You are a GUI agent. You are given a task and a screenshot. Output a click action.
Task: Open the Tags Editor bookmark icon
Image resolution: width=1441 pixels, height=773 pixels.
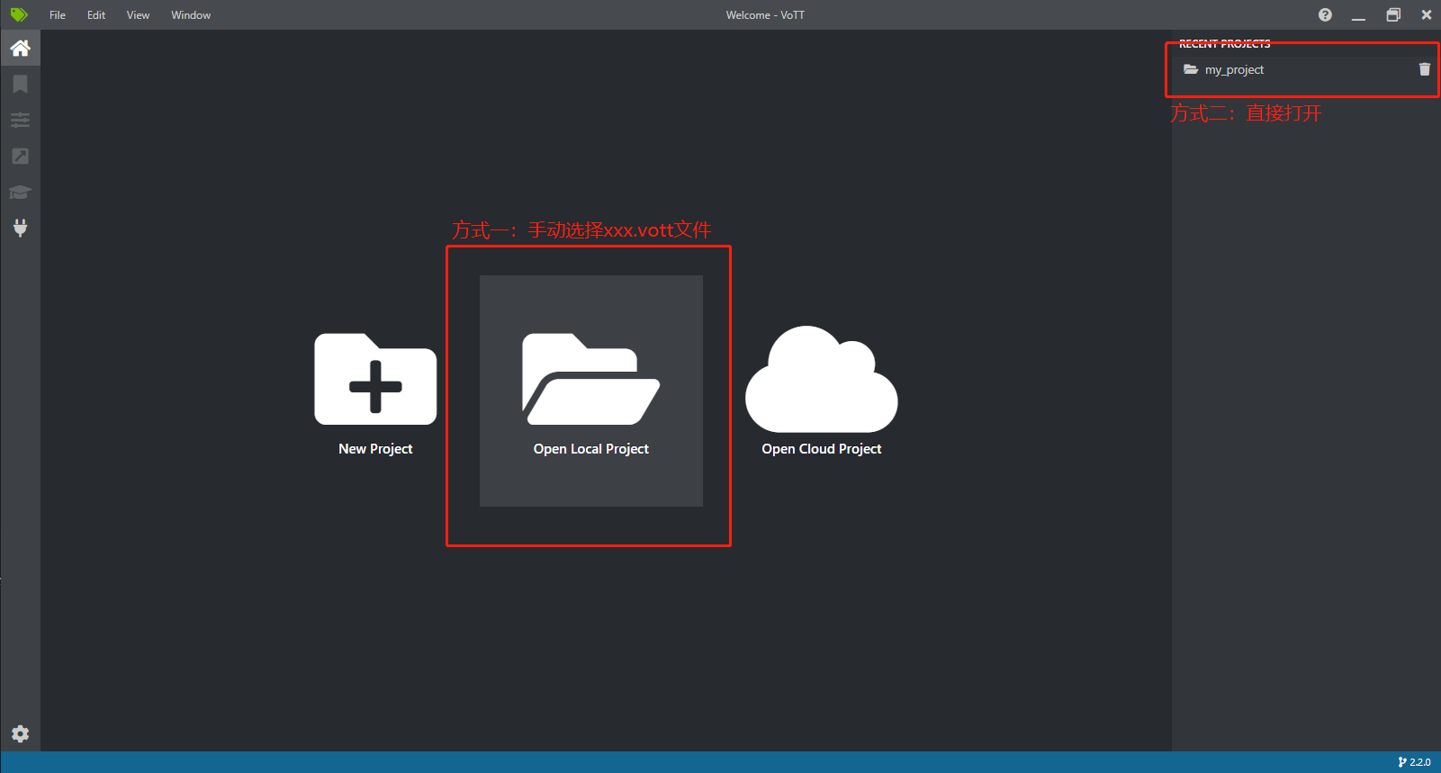tap(20, 84)
